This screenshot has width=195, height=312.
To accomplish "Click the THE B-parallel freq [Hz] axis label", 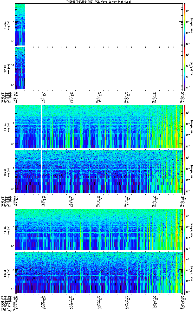I will 8,273.
